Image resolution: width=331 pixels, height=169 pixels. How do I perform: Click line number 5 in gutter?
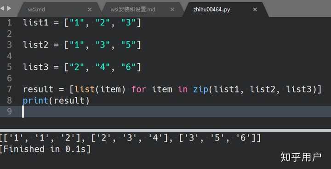point(10,67)
